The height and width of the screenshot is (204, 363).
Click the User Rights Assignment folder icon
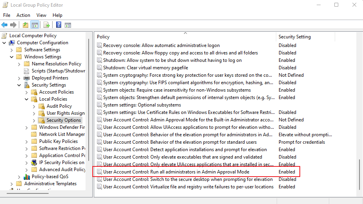click(x=42, y=113)
